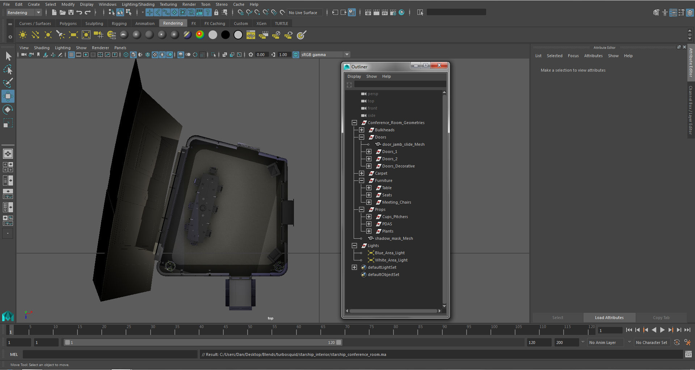Save the current scene
This screenshot has width=695, height=370.
[x=71, y=13]
